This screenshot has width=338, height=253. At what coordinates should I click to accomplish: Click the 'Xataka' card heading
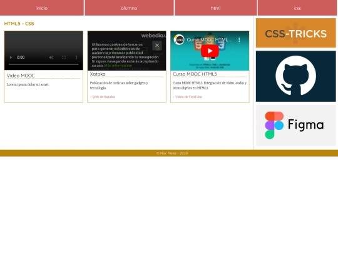pos(98,74)
